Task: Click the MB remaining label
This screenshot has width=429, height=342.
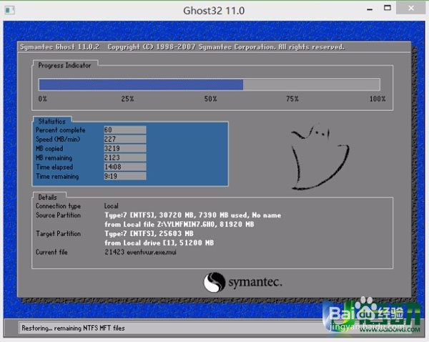Action: (x=54, y=157)
